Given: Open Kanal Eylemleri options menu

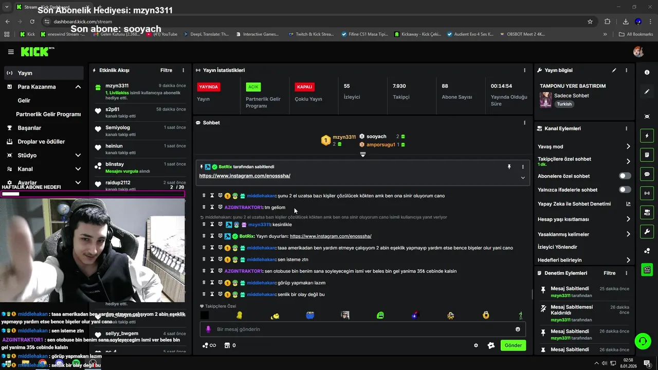Looking at the screenshot, I should pyautogui.click(x=626, y=128).
